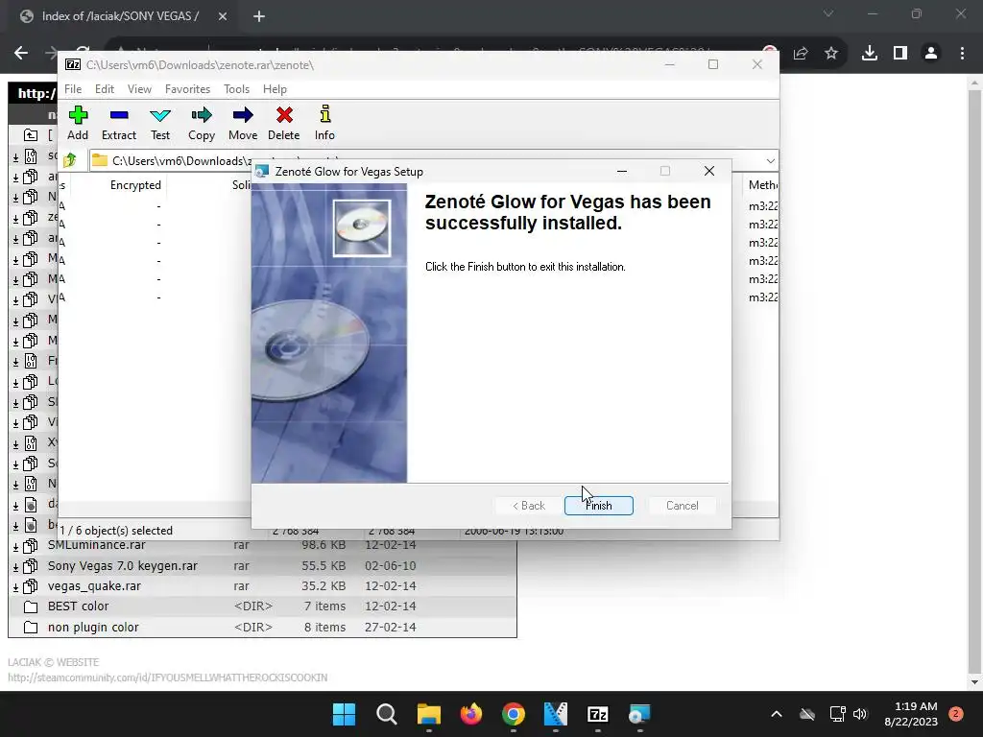Switch to 7-Zip in the taskbar

click(597, 714)
